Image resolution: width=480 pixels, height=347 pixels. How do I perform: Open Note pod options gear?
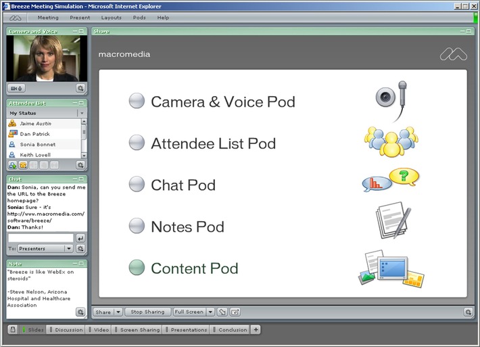point(80,312)
